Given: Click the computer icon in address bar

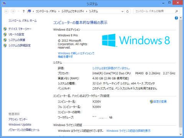Looking at the screenshot, I should [x=30, y=11].
